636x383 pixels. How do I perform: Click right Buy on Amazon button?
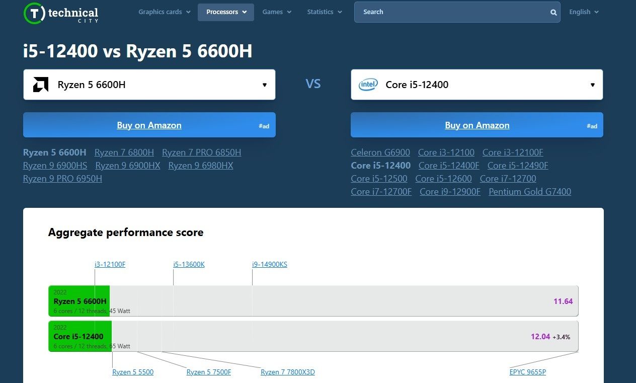(477, 125)
